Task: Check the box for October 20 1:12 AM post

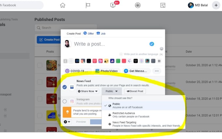Action: [x=40, y=65]
